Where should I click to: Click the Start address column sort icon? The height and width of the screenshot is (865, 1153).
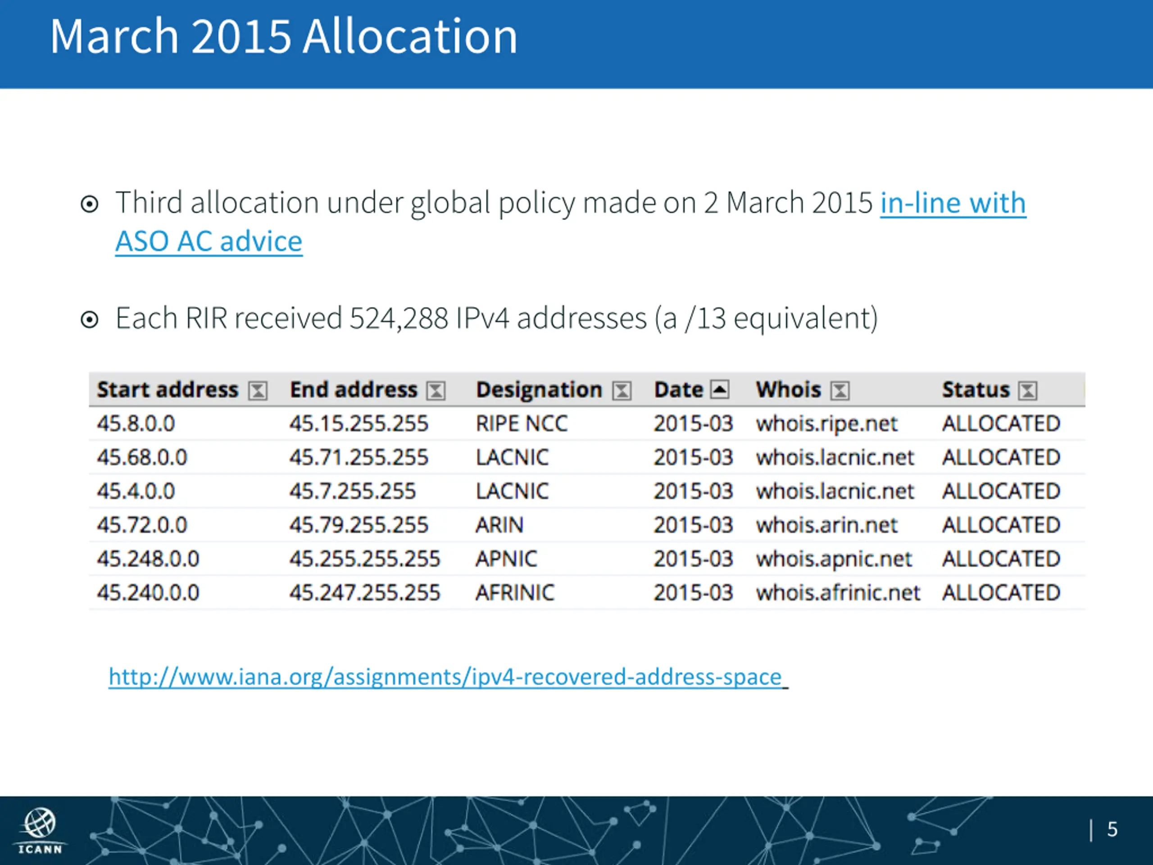click(x=258, y=391)
